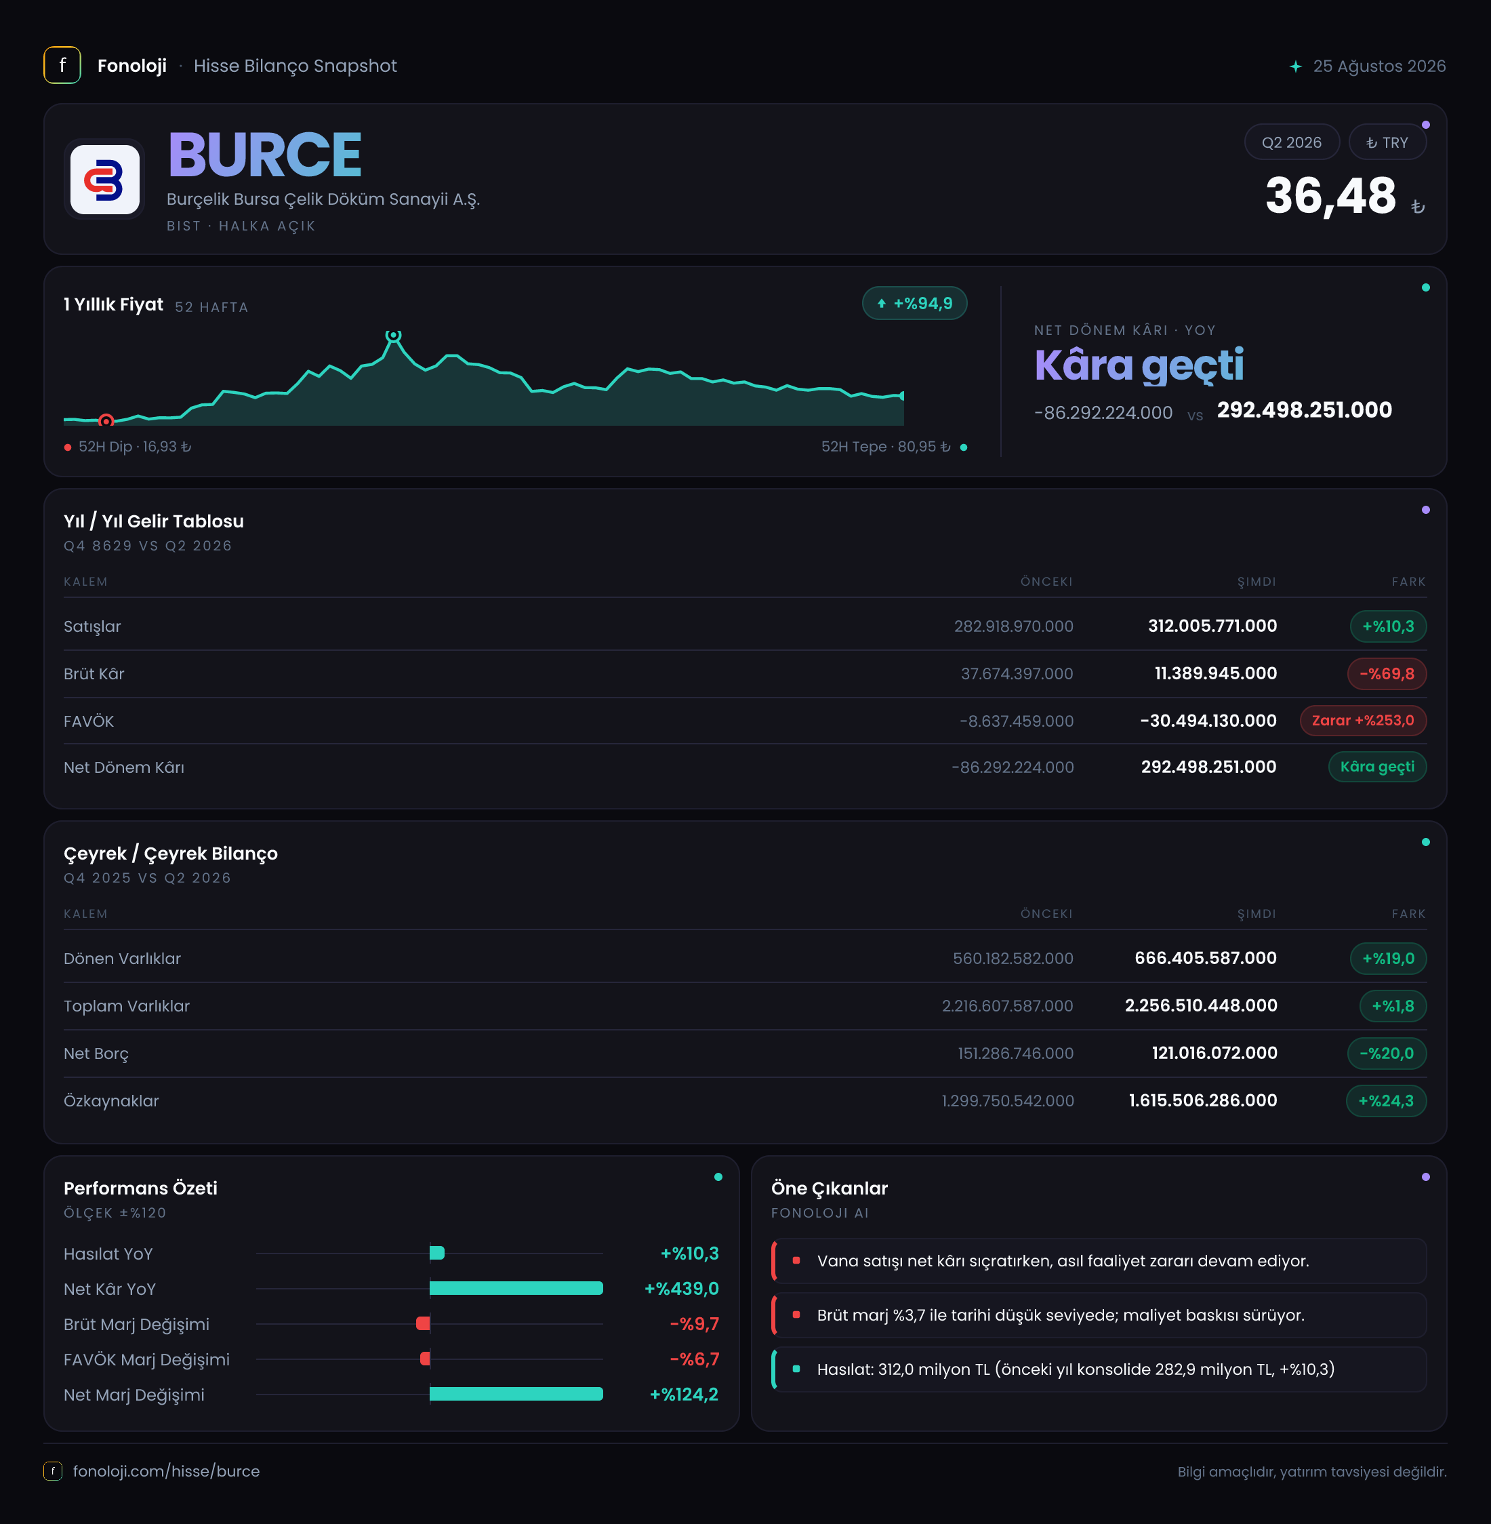Click the +%439,0 Net Kâr YoY value
1491x1524 pixels.
point(681,1288)
